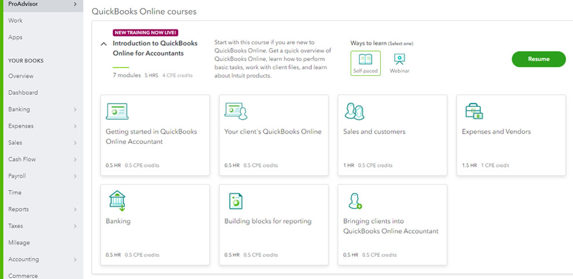This screenshot has height=279, width=573.
Task: Click the NEW TRAINING NOW LIVE! badge
Action: tap(146, 32)
